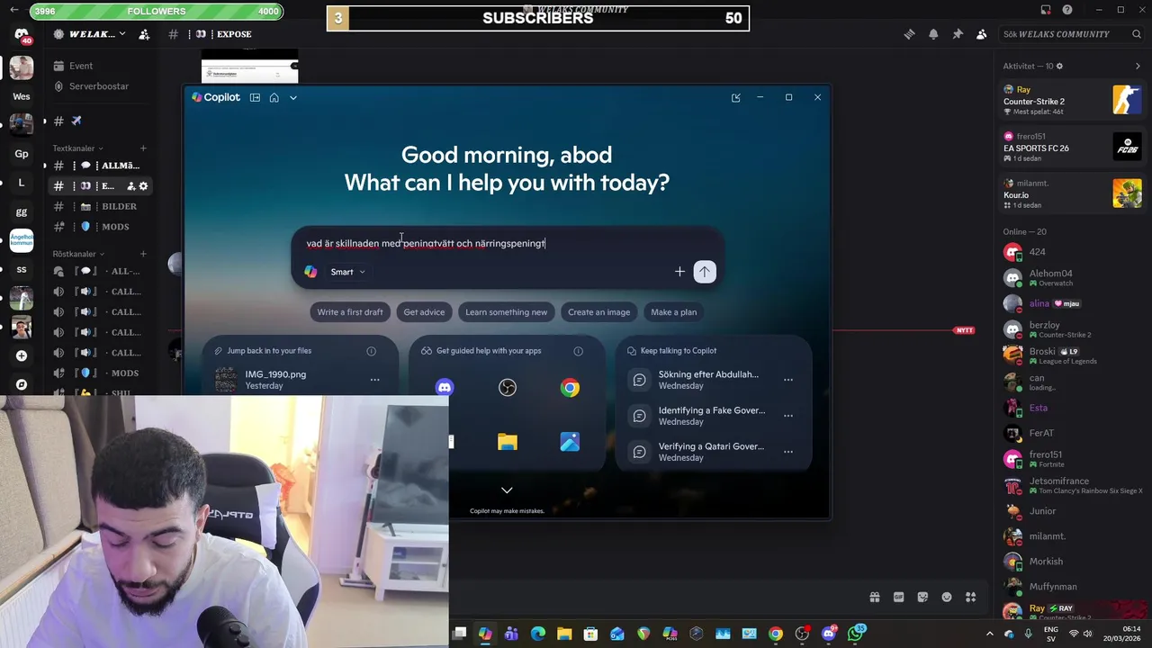The image size is (1152, 648).
Task: Open Microsoft Store from taskbar
Action: pyautogui.click(x=590, y=634)
